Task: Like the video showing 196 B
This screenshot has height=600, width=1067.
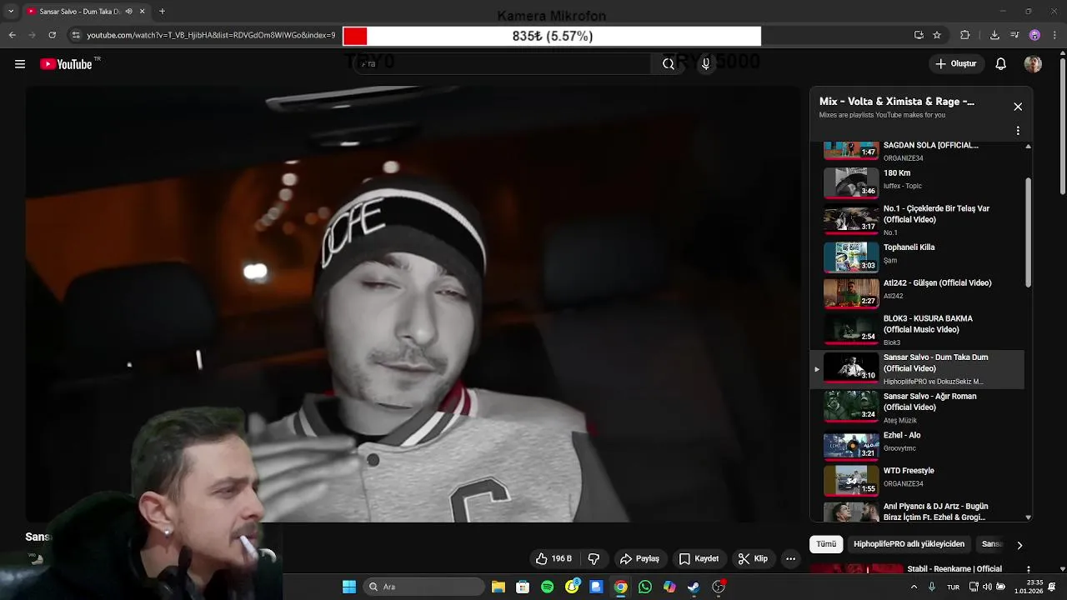Action: (x=554, y=558)
